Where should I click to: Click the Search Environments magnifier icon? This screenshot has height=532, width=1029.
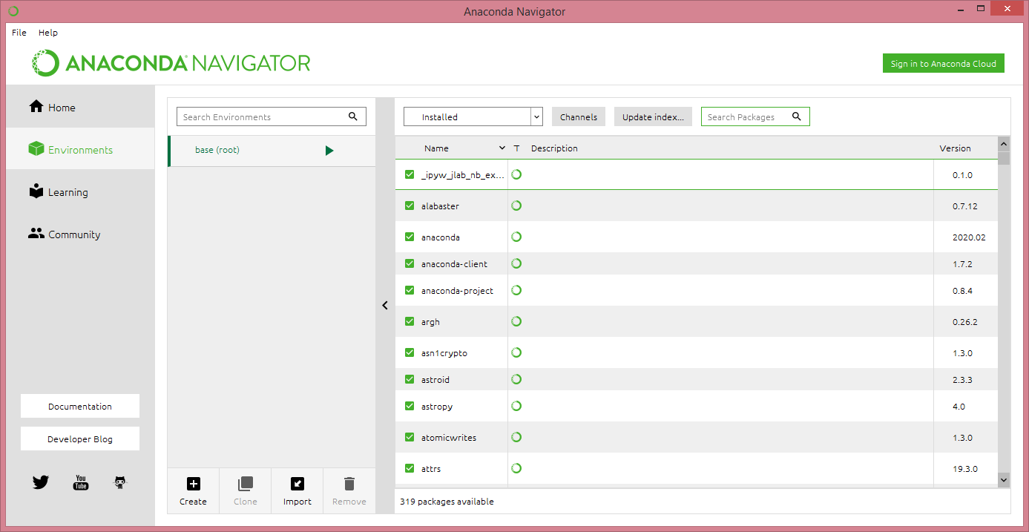353,116
